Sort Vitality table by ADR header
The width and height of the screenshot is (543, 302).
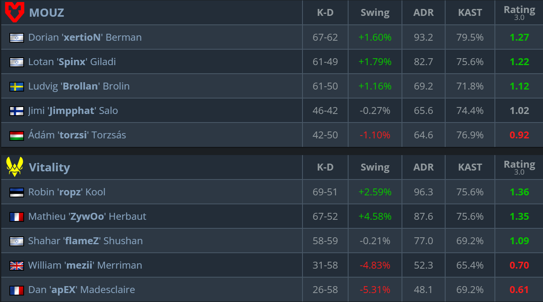(423, 167)
